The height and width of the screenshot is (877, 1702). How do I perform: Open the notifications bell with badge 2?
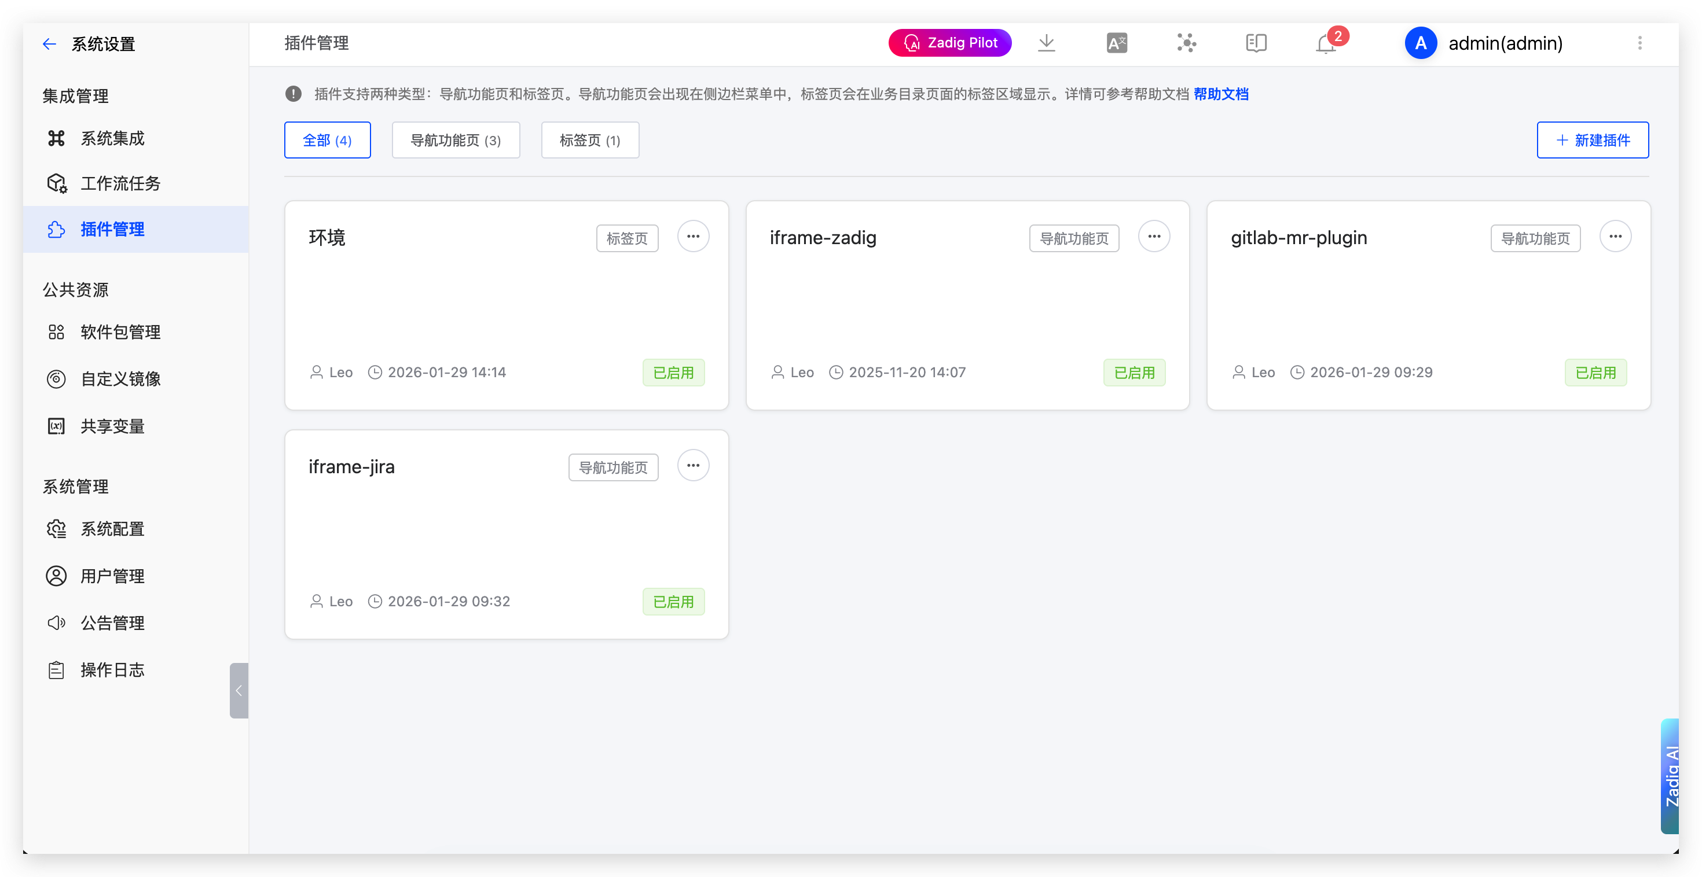[1325, 43]
